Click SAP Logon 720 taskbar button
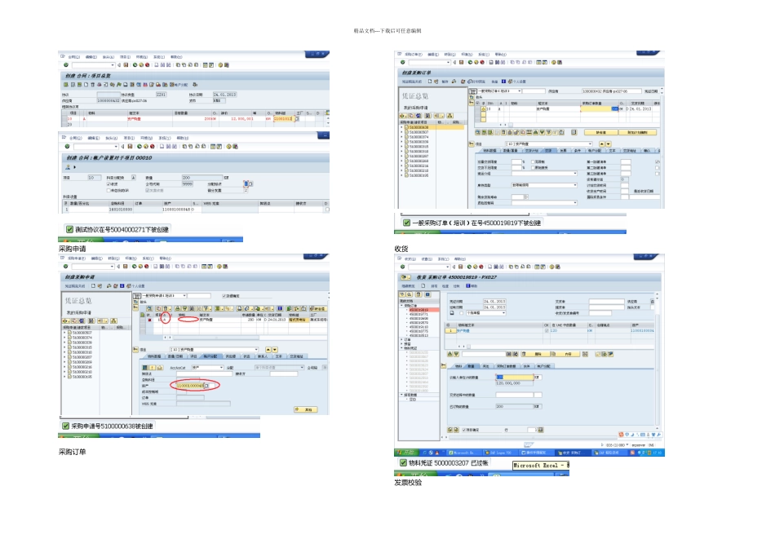775x548 pixels. point(500,452)
